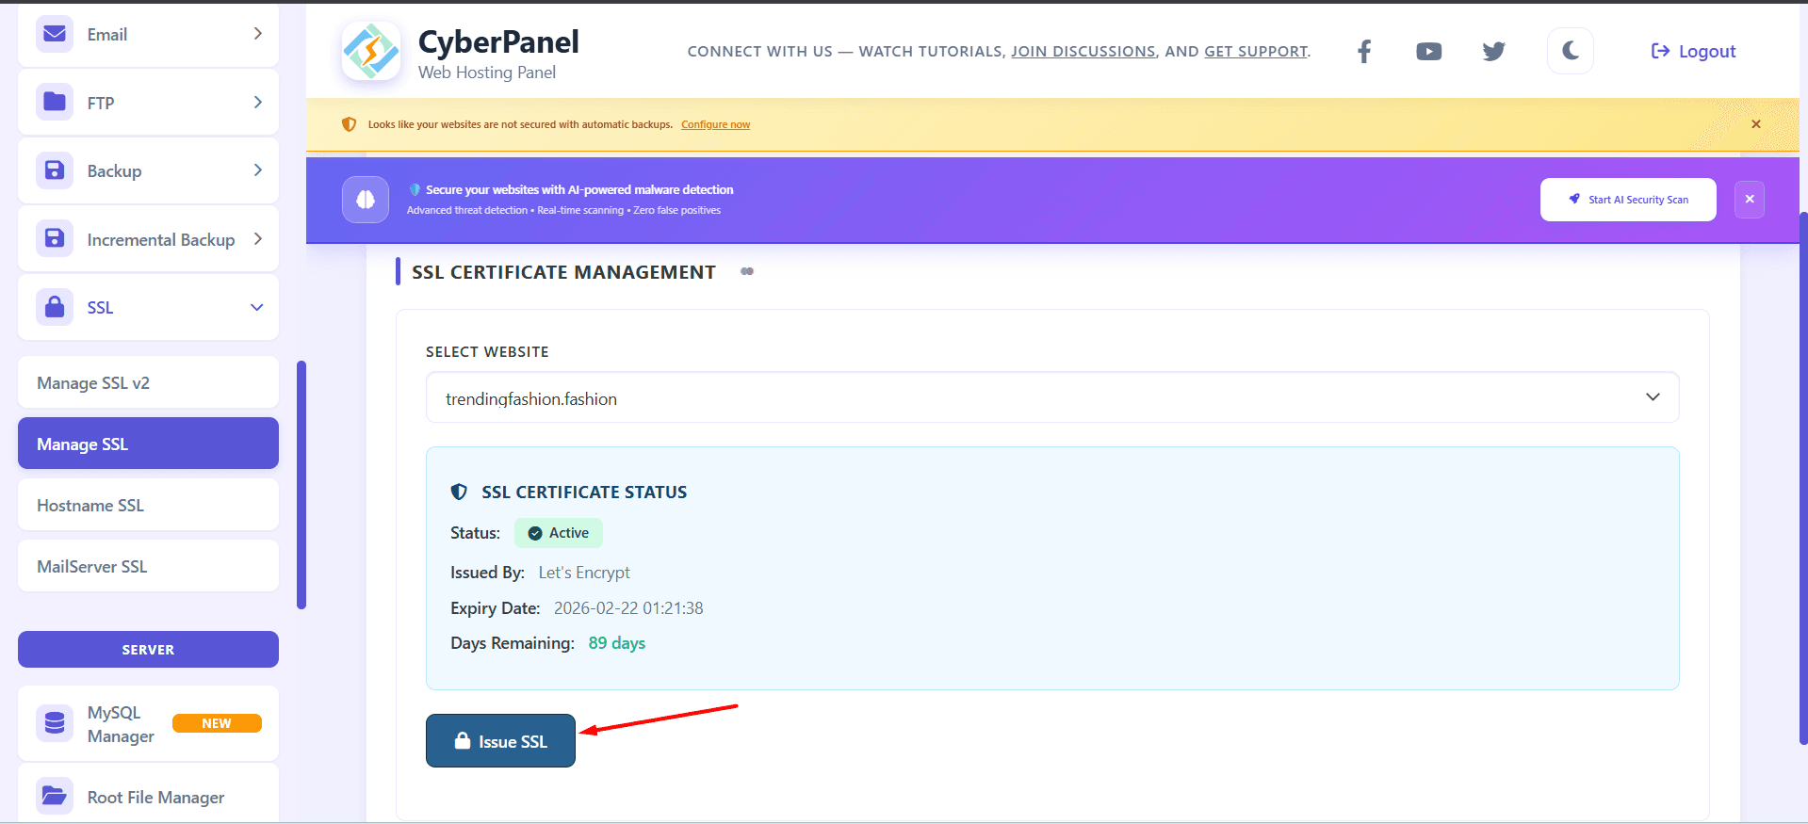
Task: Expand the FTP menu chevron
Action: click(x=257, y=103)
